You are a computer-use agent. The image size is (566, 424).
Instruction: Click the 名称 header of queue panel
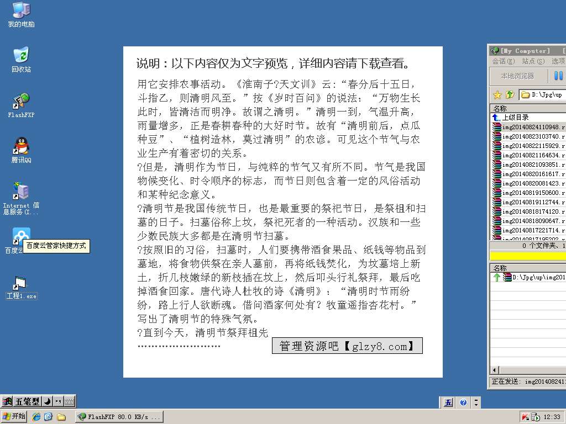pos(528,268)
